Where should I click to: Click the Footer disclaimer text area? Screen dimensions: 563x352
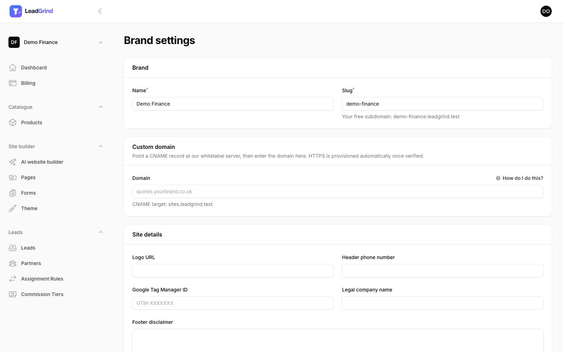(x=338, y=340)
